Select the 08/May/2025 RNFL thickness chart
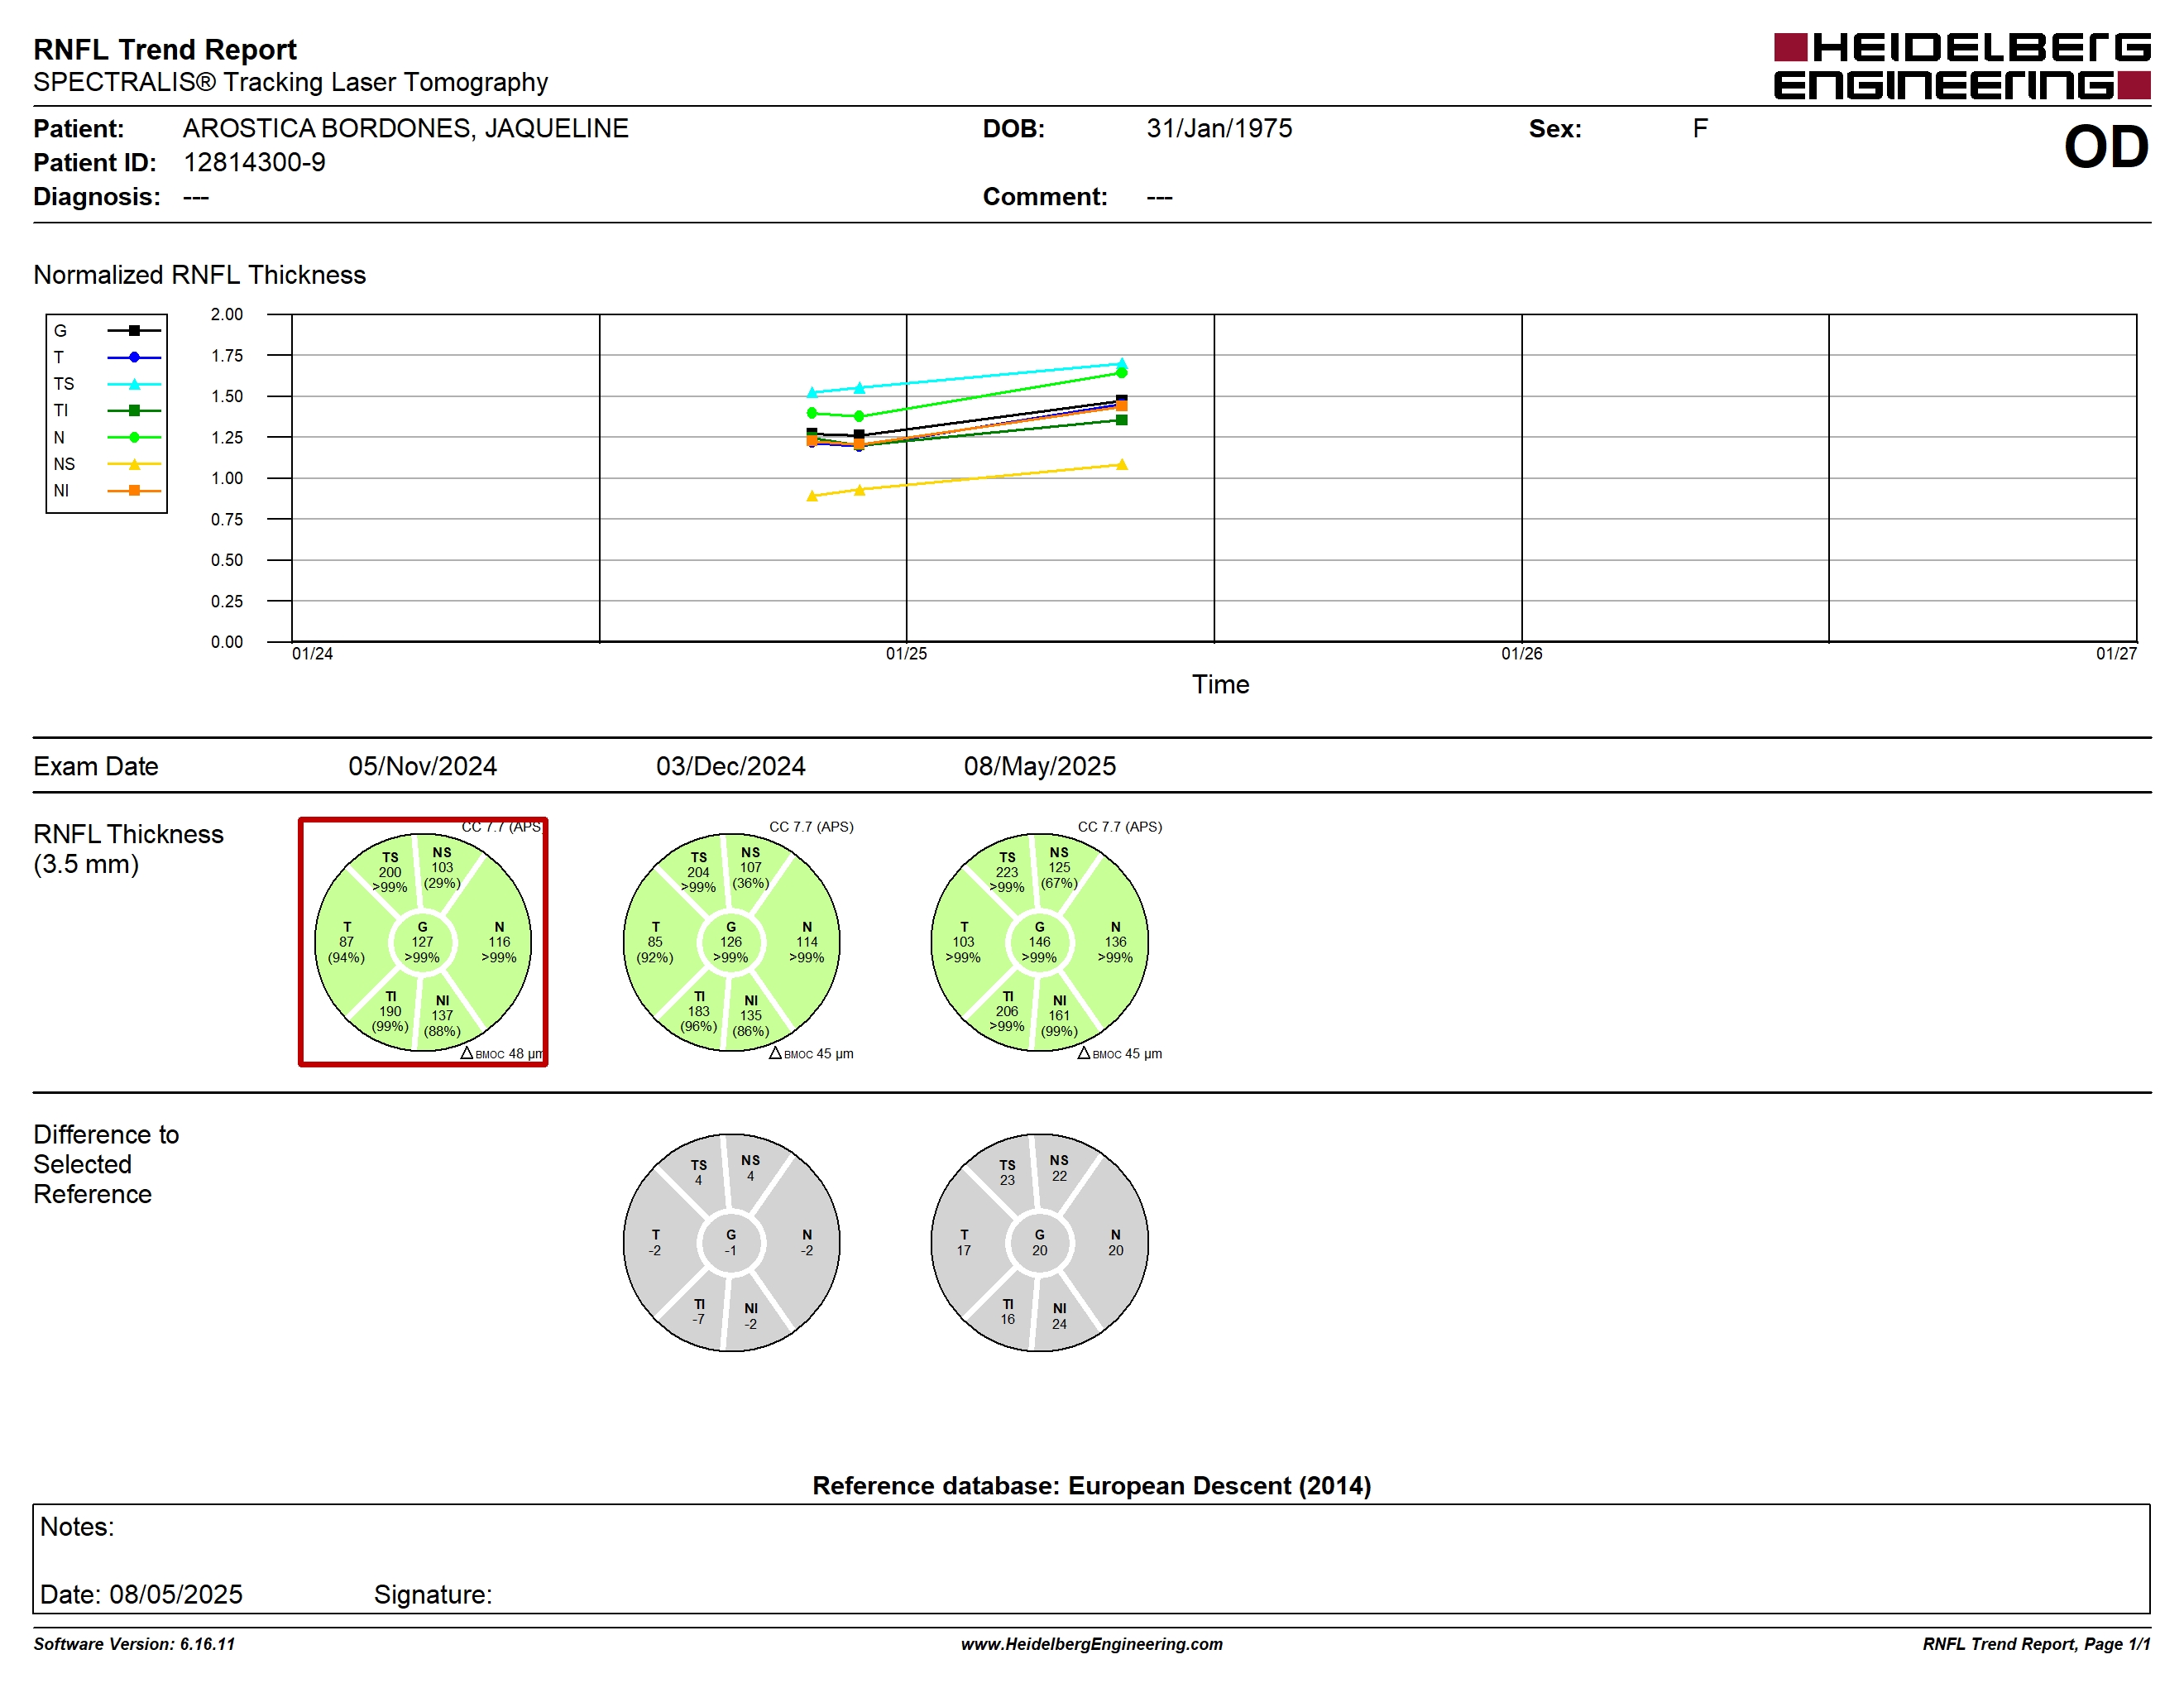This screenshot has width=2184, height=1688. [1039, 942]
